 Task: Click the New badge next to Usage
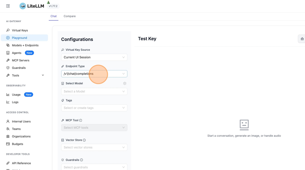pyautogui.click(x=29, y=95)
